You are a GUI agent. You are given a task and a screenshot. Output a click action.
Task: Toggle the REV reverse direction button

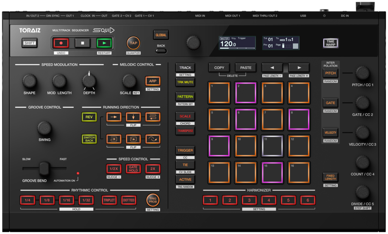tap(89, 117)
